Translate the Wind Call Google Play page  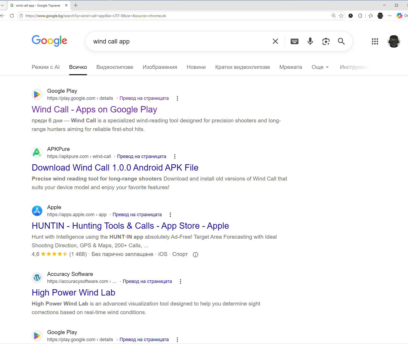click(144, 98)
